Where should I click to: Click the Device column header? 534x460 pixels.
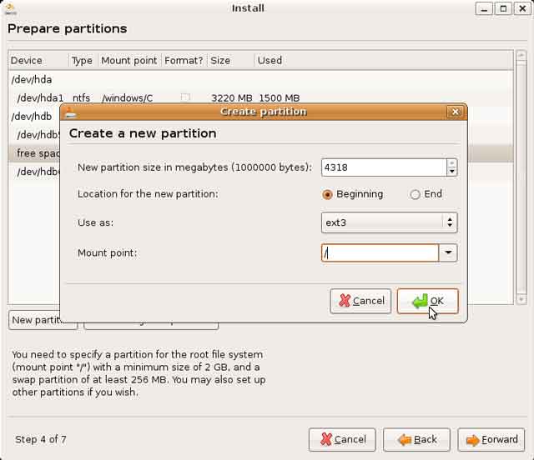pyautogui.click(x=38, y=61)
